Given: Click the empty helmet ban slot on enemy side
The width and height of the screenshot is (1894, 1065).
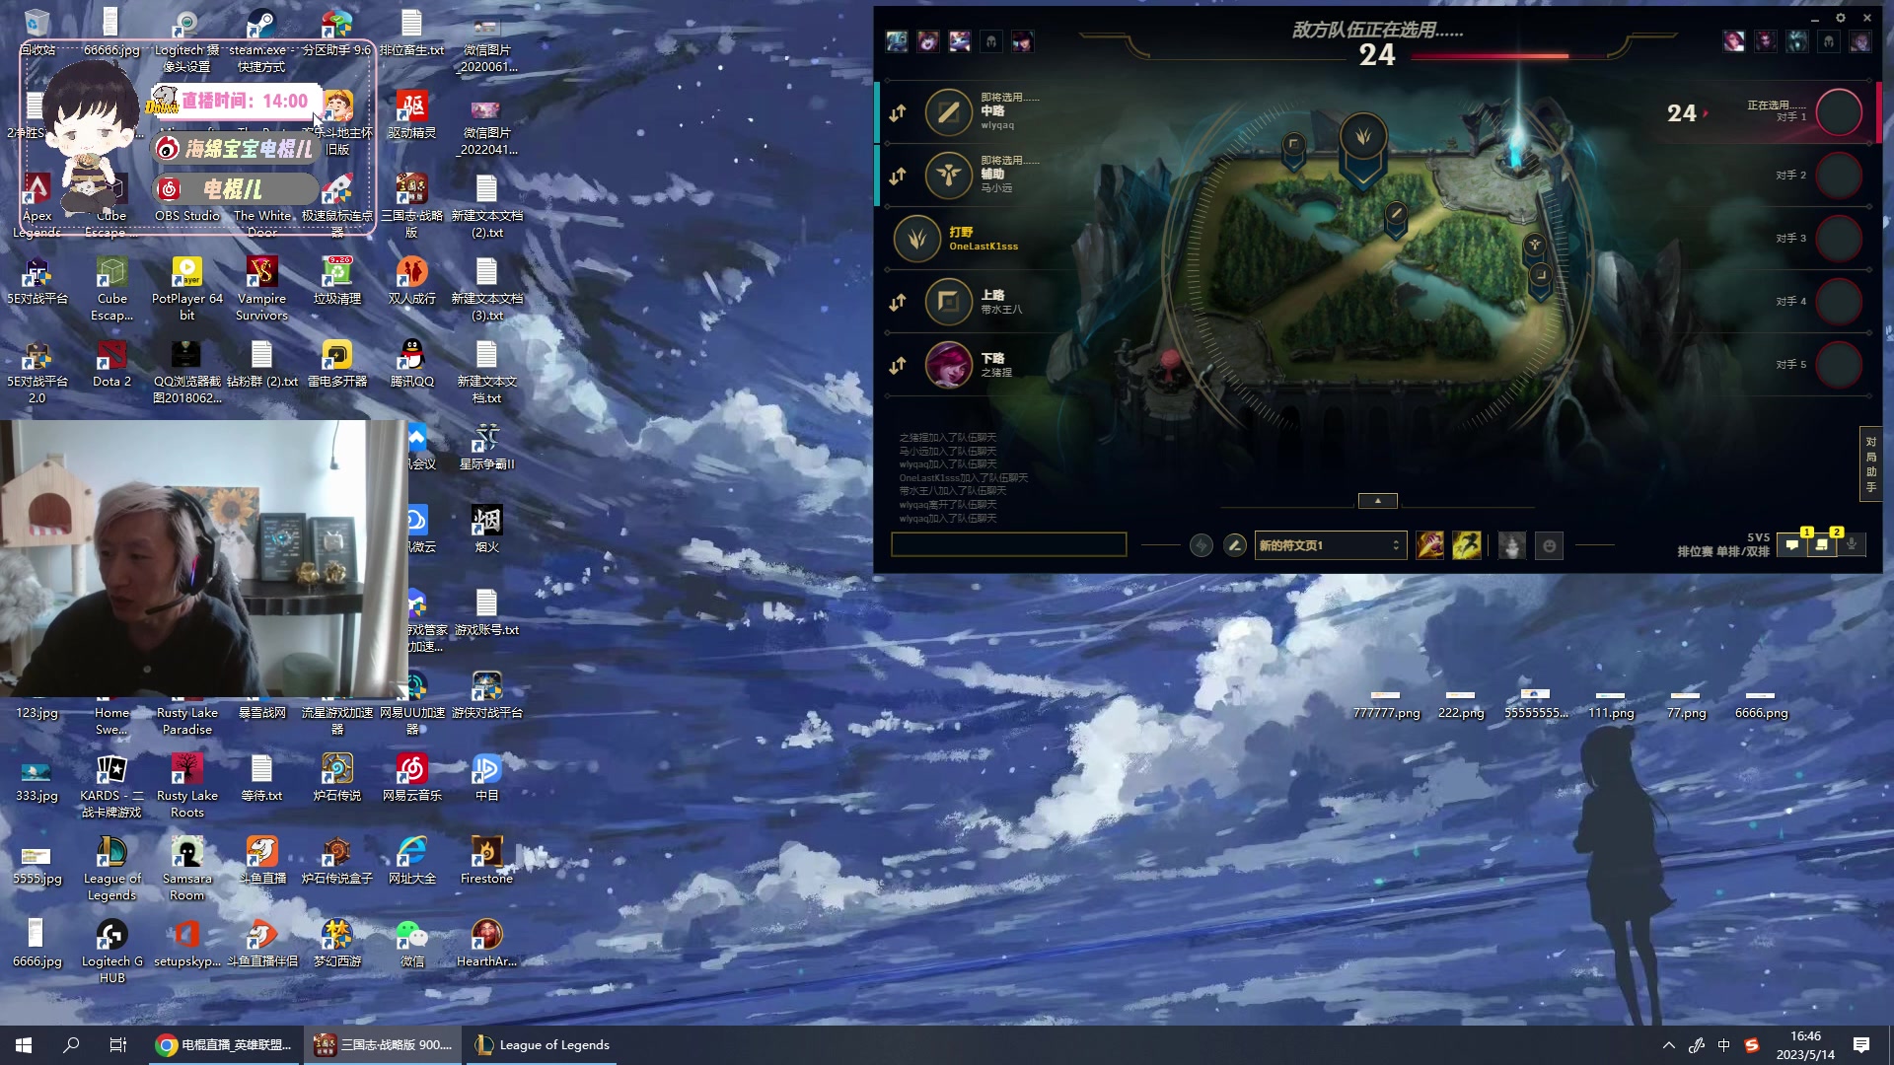Looking at the screenshot, I should 1829,41.
